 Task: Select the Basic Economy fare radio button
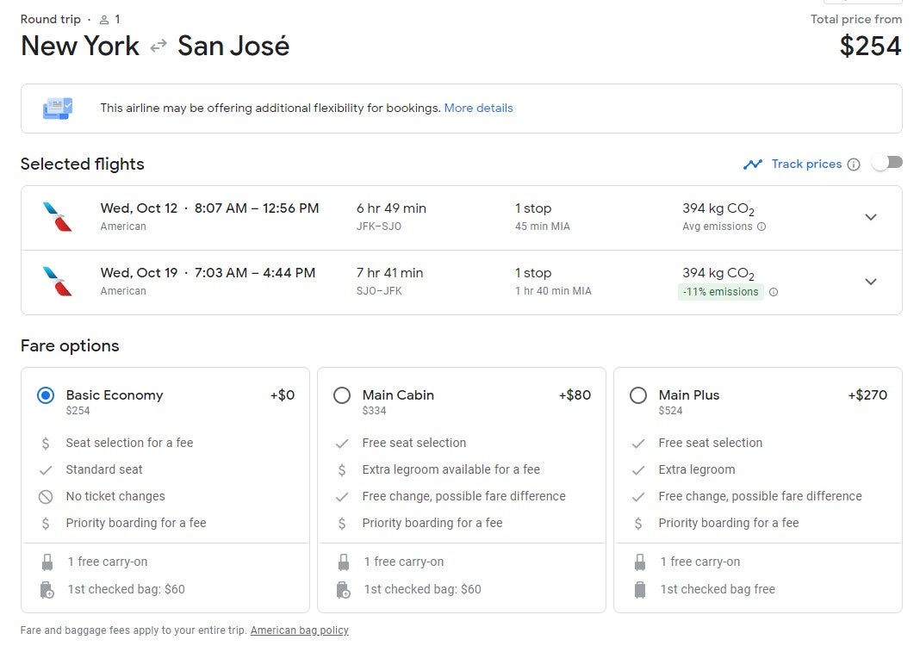click(x=46, y=395)
